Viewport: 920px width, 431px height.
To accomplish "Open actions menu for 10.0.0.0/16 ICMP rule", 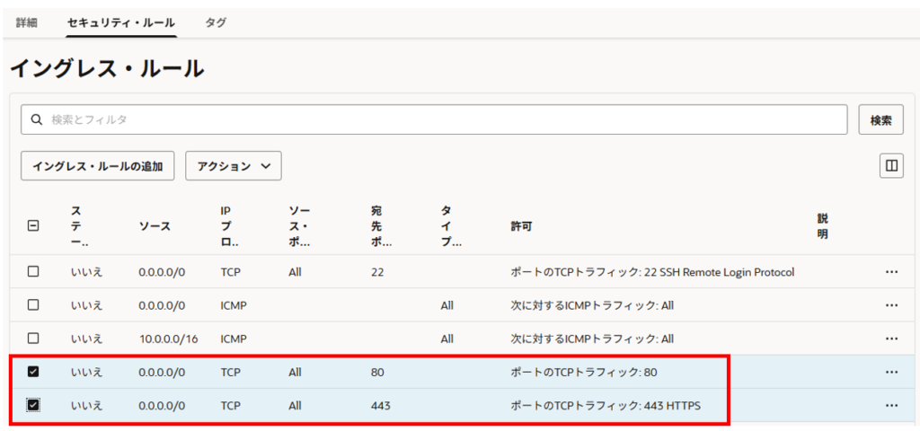I will point(891,339).
